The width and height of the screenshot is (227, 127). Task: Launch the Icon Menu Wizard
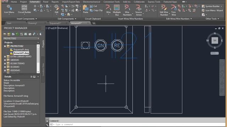point(212,11)
